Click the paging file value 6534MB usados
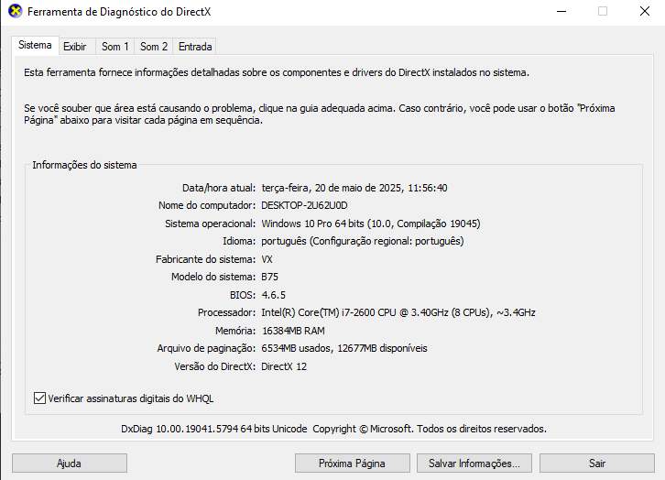 (344, 349)
